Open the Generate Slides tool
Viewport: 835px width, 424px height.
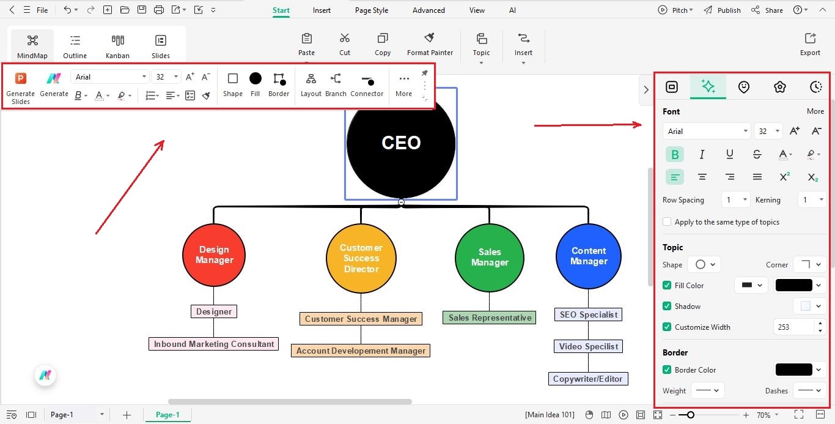(20, 86)
